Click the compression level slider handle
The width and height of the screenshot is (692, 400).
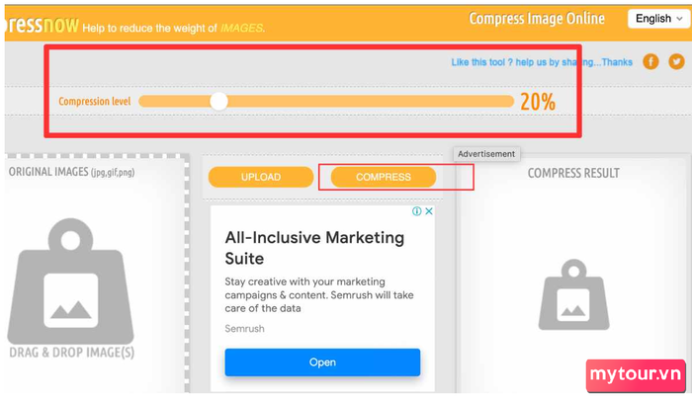coord(218,102)
